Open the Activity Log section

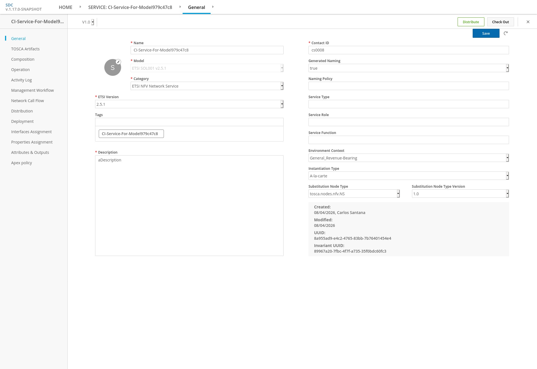tap(21, 80)
